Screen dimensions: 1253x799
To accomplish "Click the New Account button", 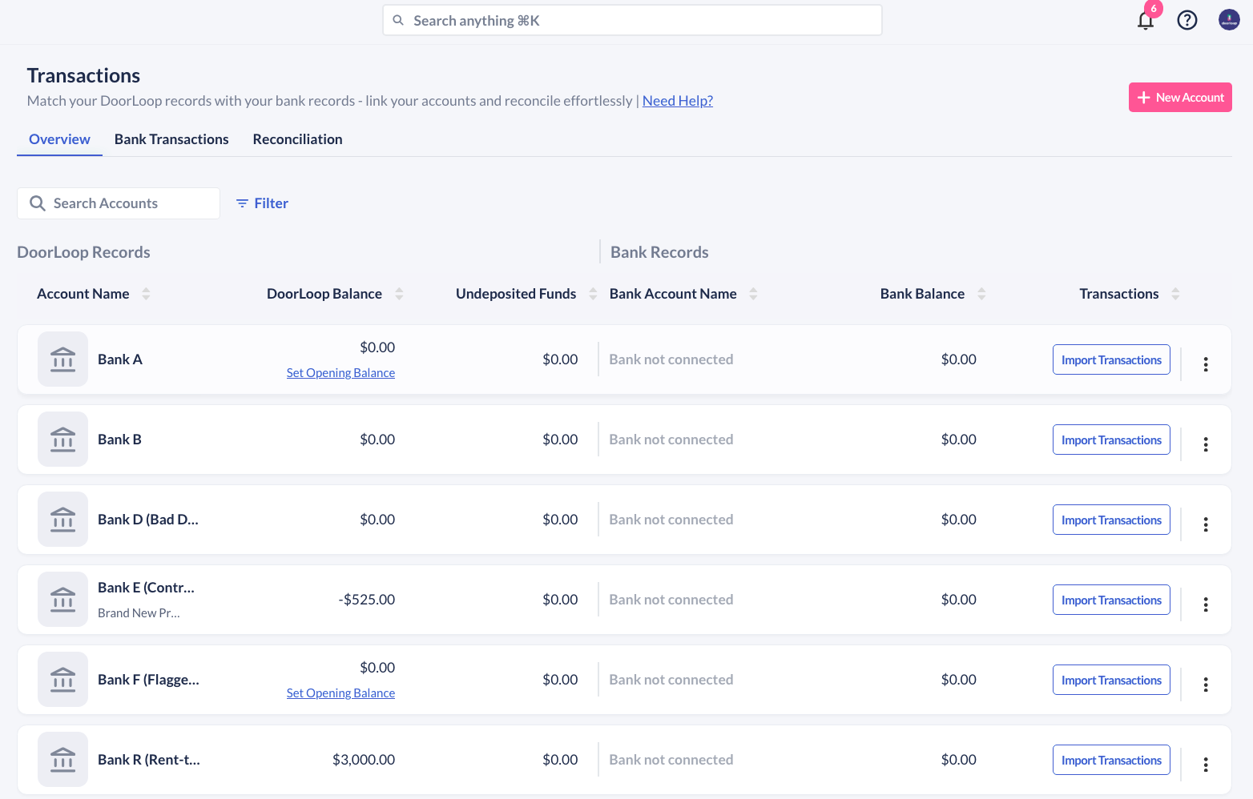I will pyautogui.click(x=1179, y=98).
